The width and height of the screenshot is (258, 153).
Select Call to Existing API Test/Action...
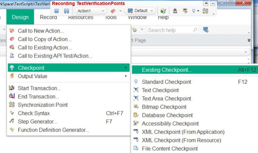coord(68,56)
